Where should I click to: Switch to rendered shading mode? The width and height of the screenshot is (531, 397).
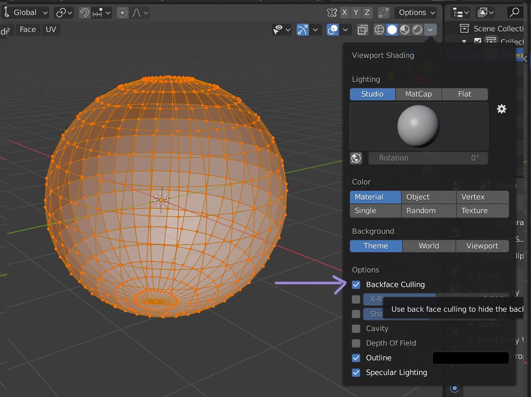coord(417,30)
